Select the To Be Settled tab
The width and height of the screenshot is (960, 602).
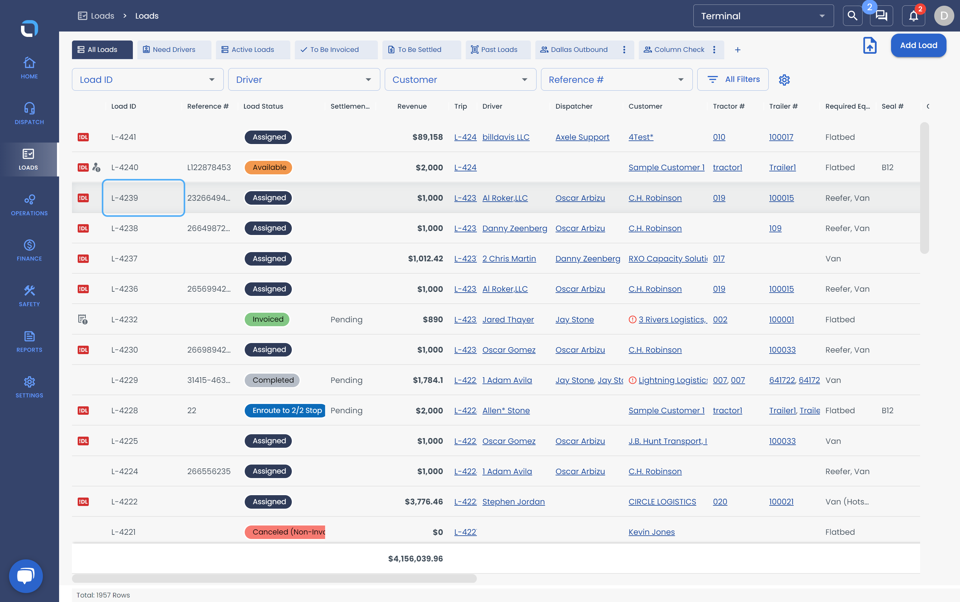421,50
